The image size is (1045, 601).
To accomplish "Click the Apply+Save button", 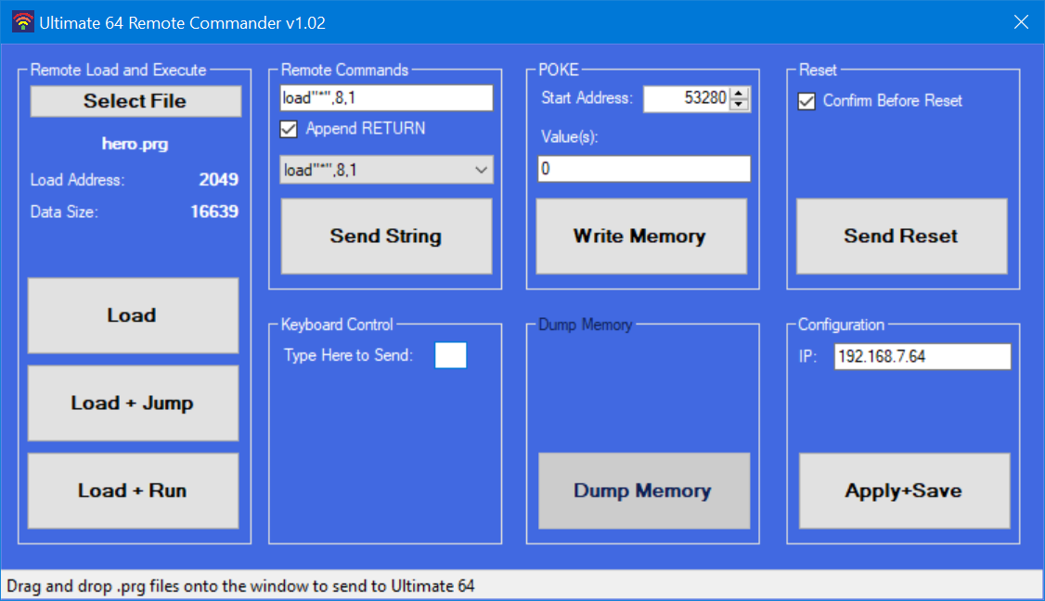I will click(904, 491).
